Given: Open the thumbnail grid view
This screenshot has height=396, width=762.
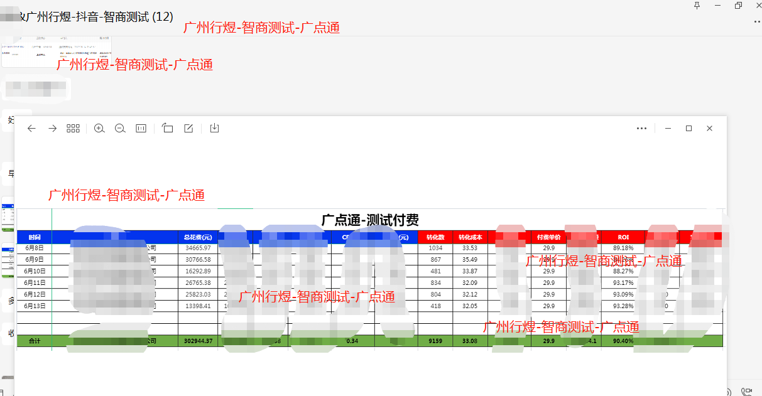Looking at the screenshot, I should point(73,128).
